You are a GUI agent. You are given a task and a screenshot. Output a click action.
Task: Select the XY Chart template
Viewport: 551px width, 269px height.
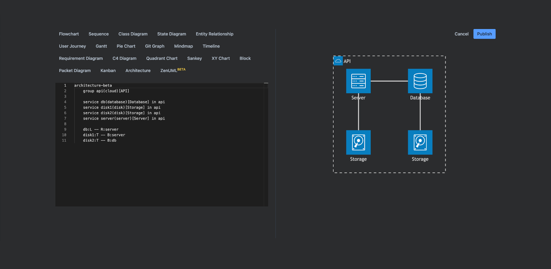tap(221, 59)
